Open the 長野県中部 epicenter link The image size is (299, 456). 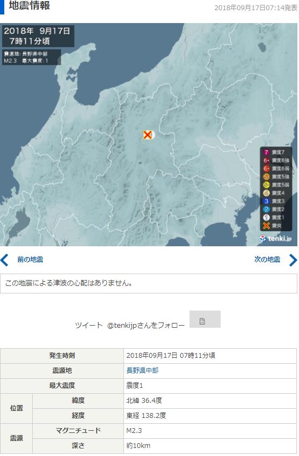(x=142, y=370)
